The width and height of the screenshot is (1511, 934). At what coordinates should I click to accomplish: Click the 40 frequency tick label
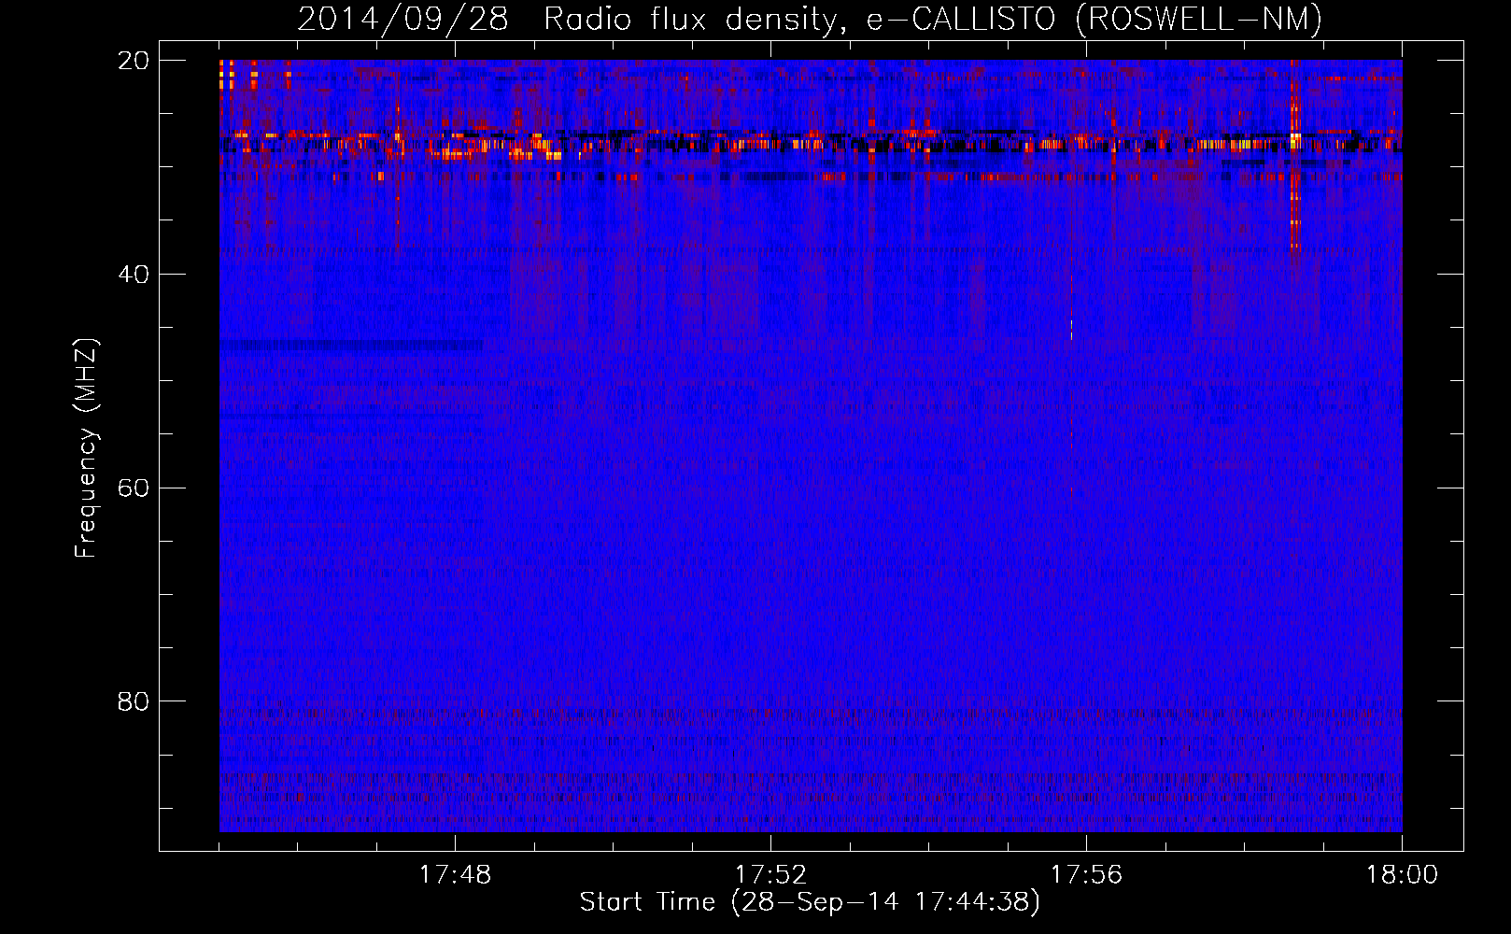[x=134, y=274]
